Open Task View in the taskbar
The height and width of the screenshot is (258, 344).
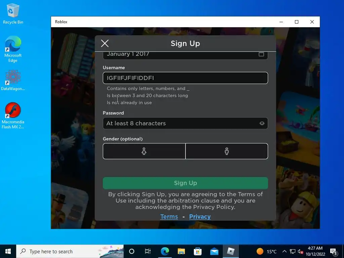[x=148, y=251]
